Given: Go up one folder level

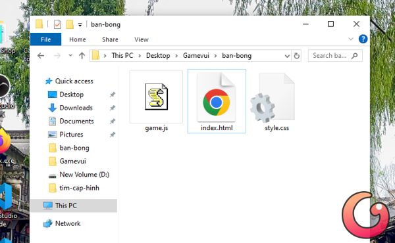Looking at the screenshot, I should click(82, 56).
